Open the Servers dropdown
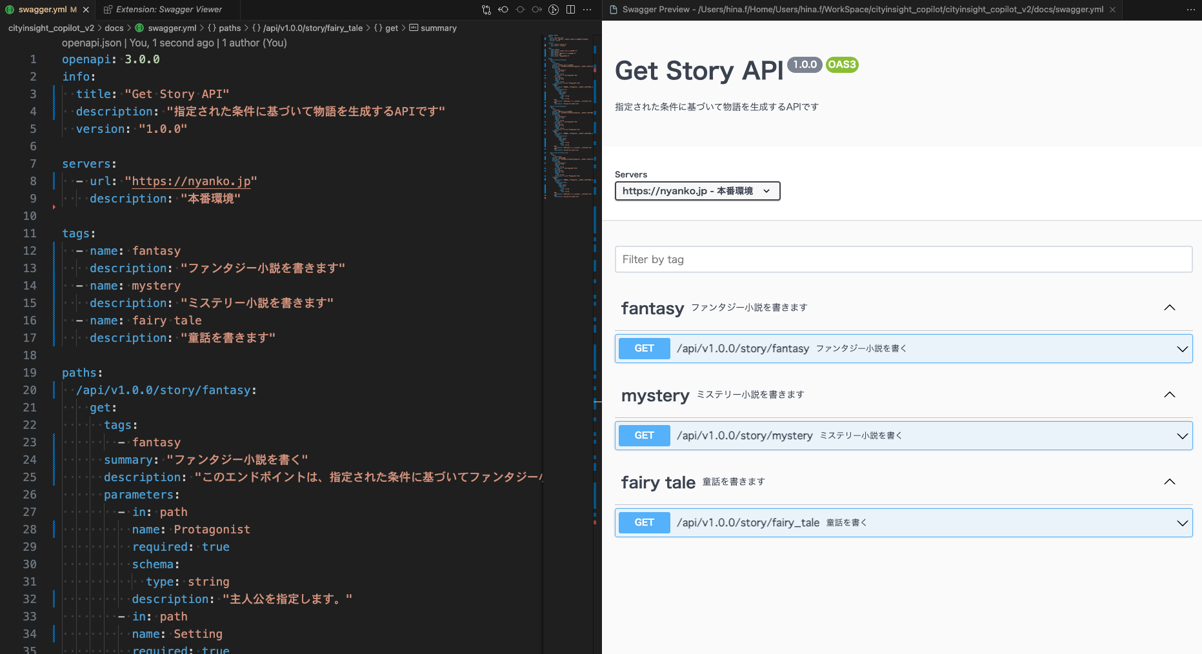This screenshot has width=1202, height=654. 697,191
